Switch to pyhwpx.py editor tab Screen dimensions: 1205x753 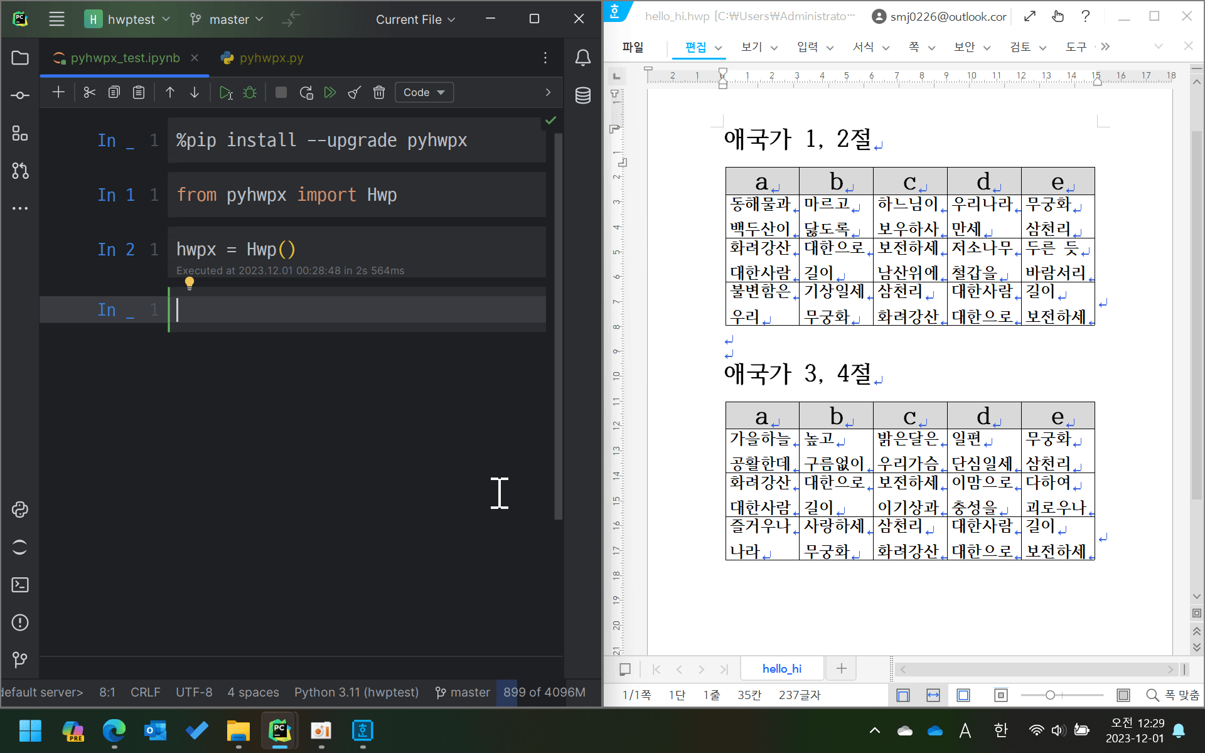point(270,58)
